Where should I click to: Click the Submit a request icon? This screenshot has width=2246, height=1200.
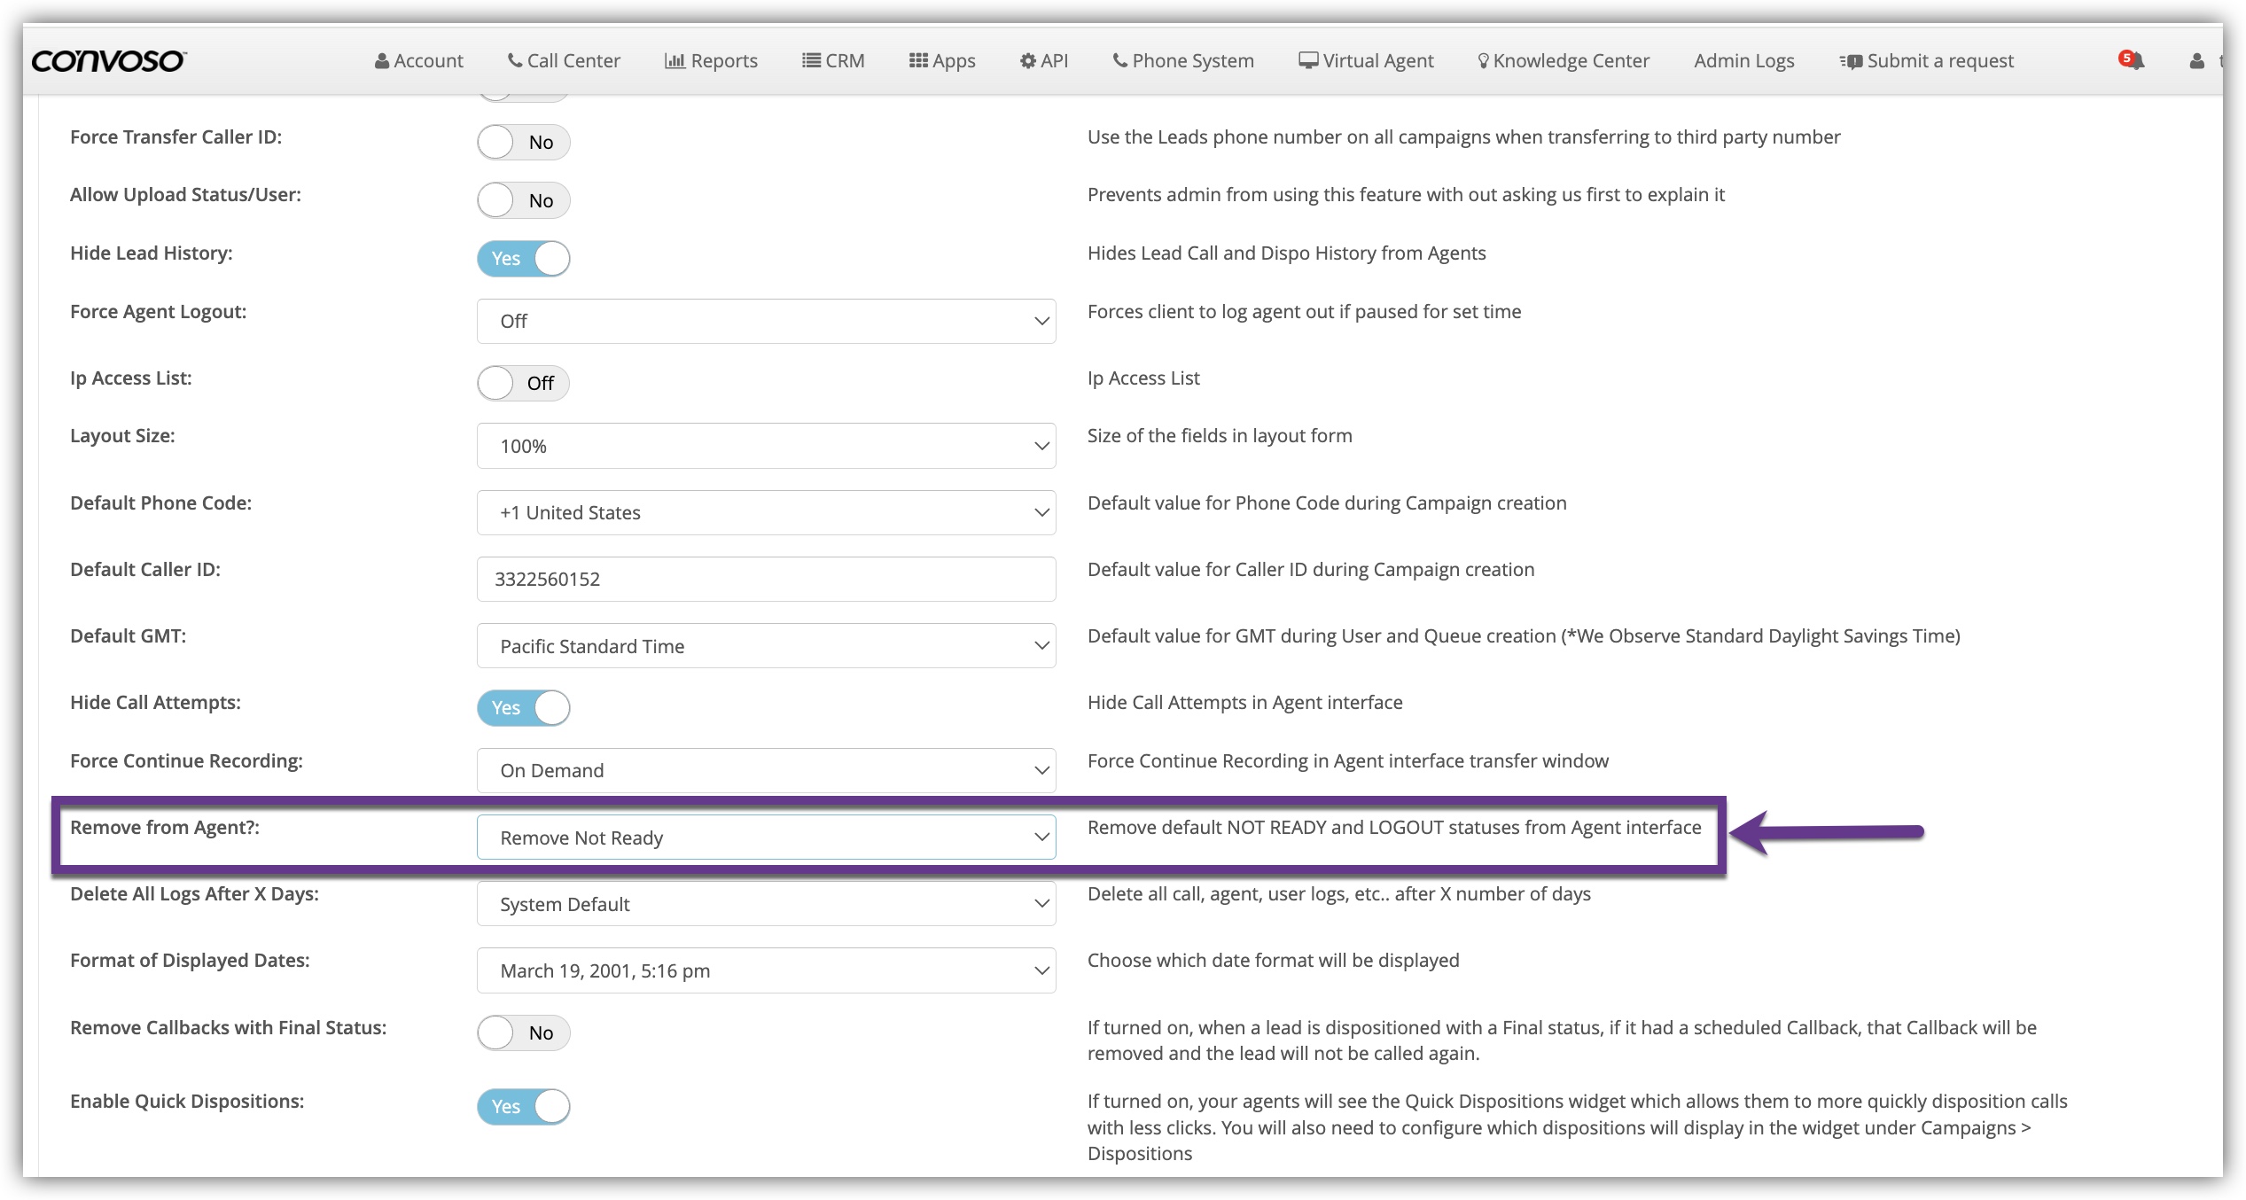pos(1851,61)
